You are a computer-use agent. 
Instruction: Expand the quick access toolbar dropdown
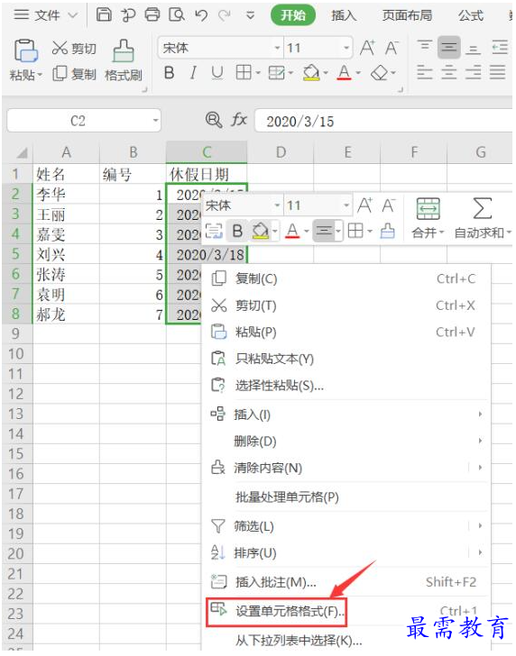pyautogui.click(x=250, y=16)
